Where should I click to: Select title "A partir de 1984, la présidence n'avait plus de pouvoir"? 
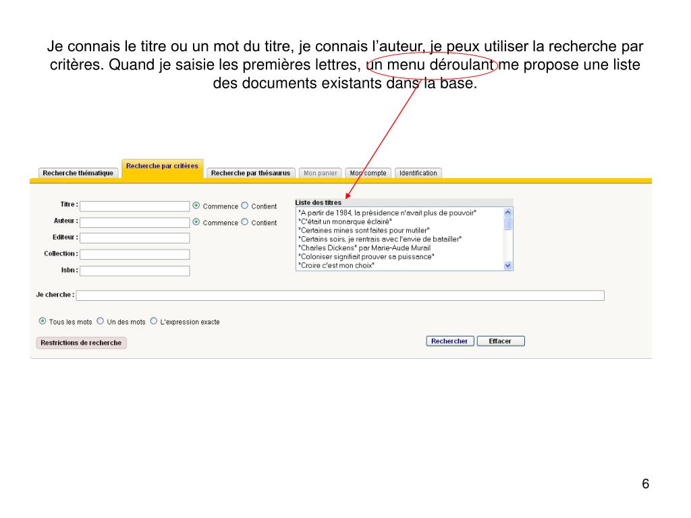click(387, 212)
